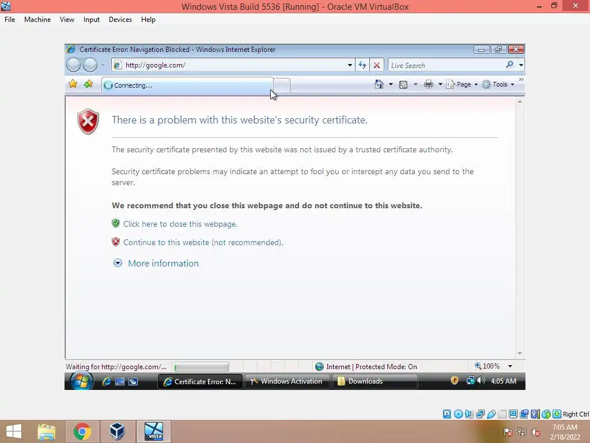This screenshot has height=443, width=590.
Task: Expand the Feeds dropdown arrow
Action: [x=415, y=84]
